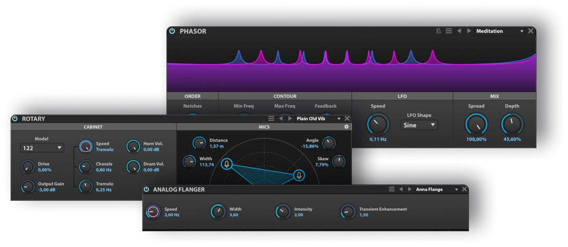Go to previous preset in Rotary

tap(281, 119)
